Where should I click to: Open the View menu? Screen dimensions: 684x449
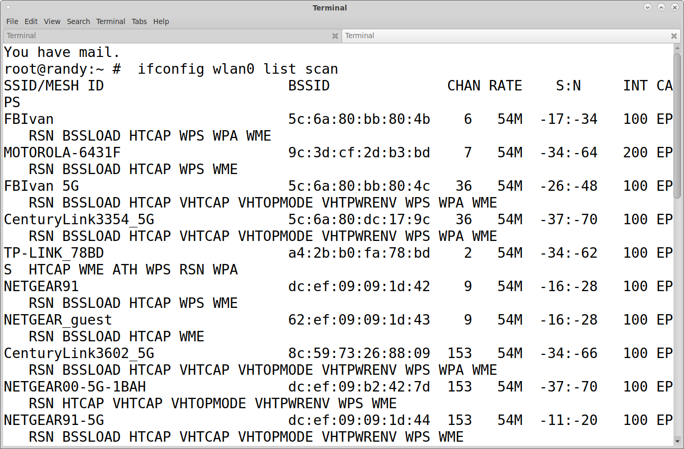coord(52,21)
